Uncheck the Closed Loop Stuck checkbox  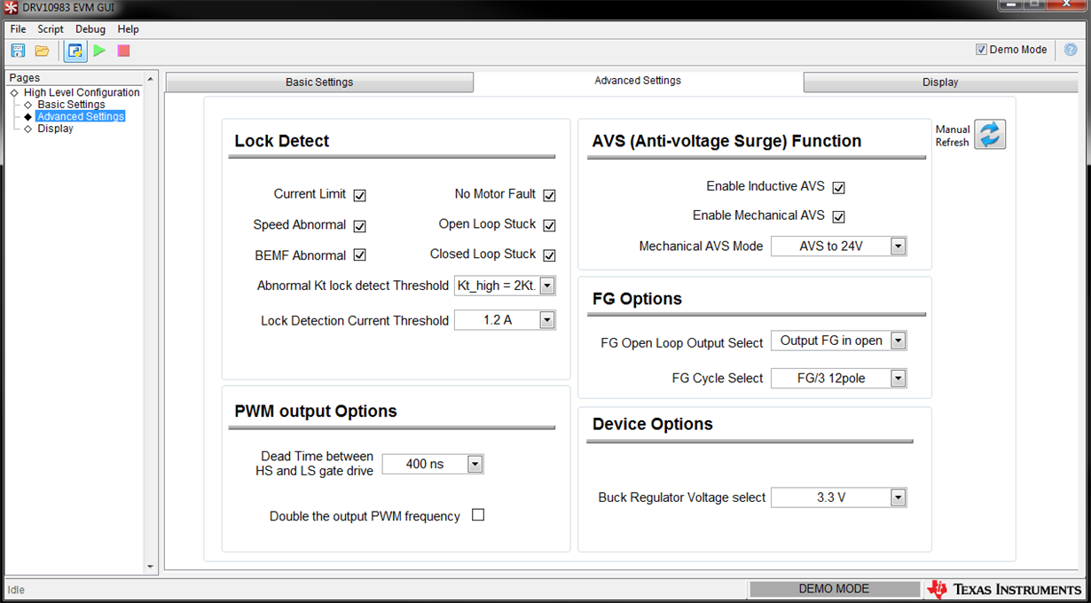point(549,255)
